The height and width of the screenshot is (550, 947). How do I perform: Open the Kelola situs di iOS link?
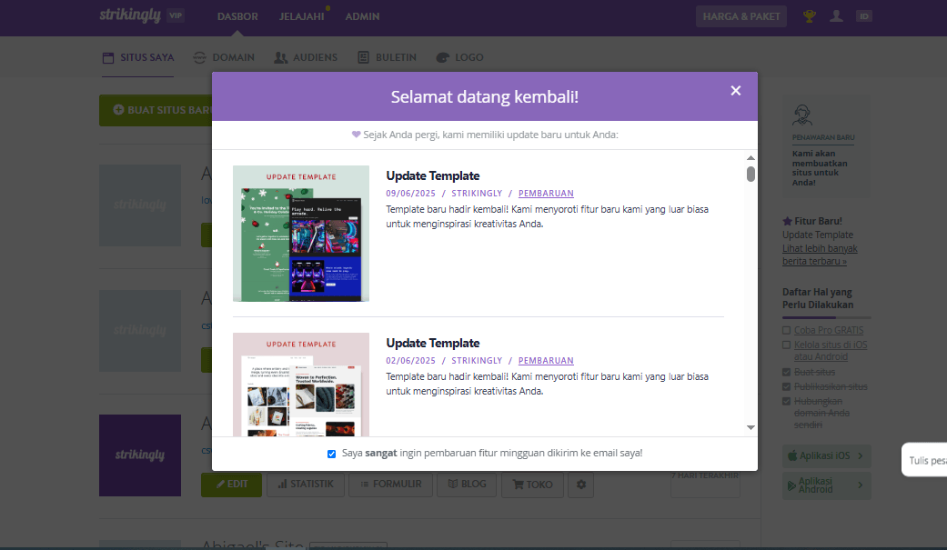[831, 351]
